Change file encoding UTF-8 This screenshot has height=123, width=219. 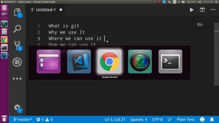pyautogui.click(x=157, y=119)
